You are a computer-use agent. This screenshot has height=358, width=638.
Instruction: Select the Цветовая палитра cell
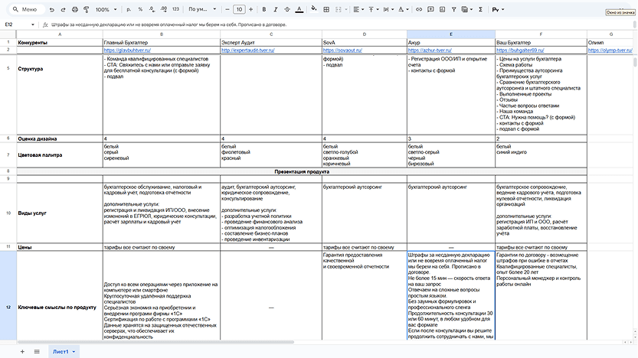coord(60,155)
